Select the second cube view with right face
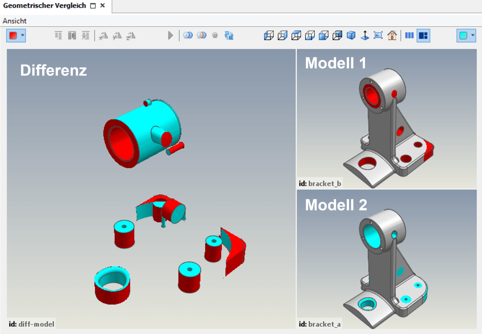Viewport: 482px width, 334px height. (282, 36)
